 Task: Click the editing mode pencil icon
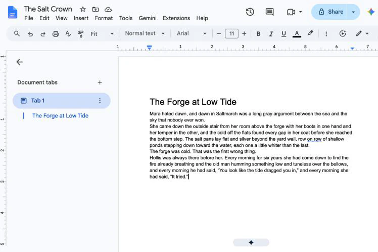point(359,33)
